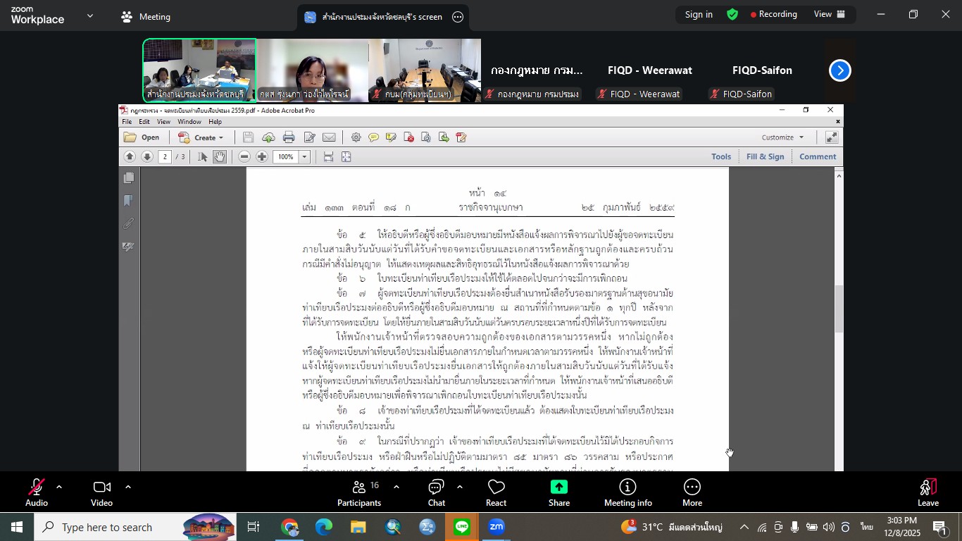Image resolution: width=962 pixels, height=541 pixels.
Task: Switch to the Fill & Sign pane
Action: (765, 156)
